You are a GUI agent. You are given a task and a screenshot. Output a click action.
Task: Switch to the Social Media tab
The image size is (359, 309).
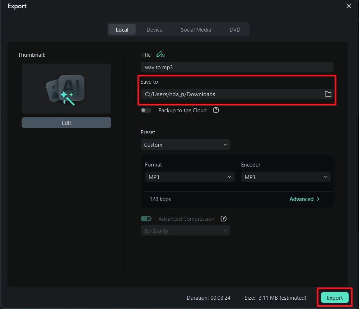coord(196,29)
